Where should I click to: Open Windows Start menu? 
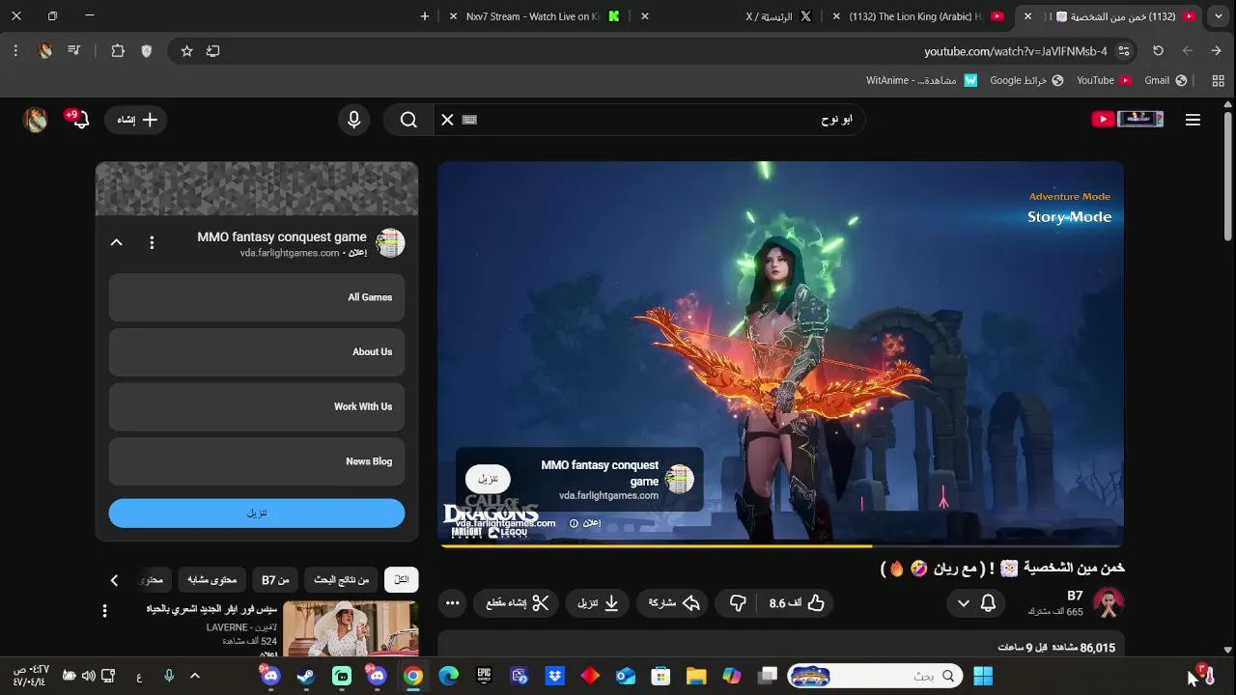pyautogui.click(x=983, y=677)
